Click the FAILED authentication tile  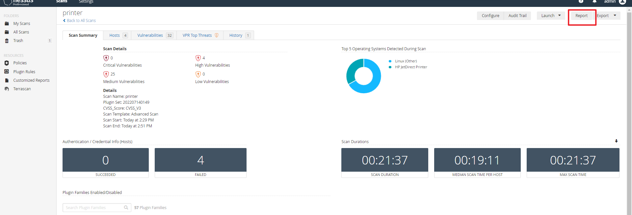coord(200,163)
